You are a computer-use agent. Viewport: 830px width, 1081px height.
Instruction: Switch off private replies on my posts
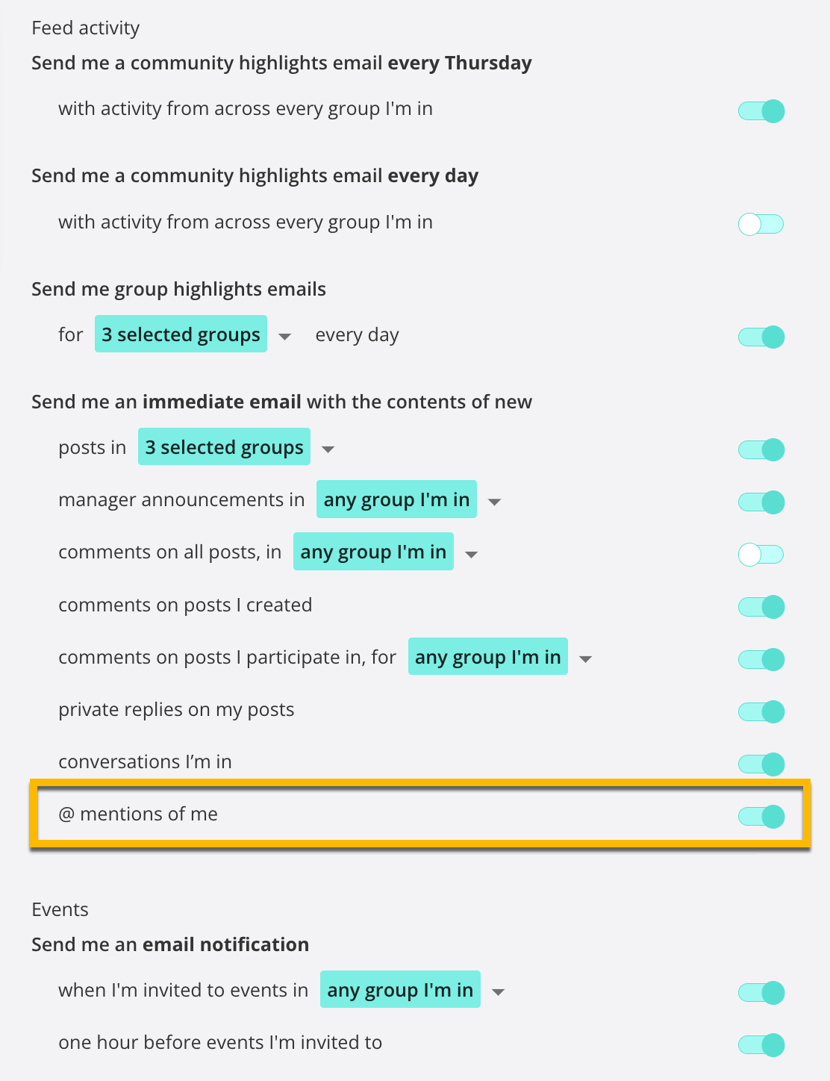[x=761, y=711]
